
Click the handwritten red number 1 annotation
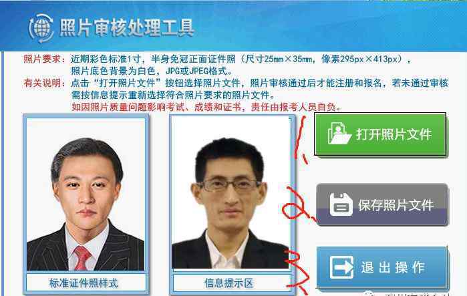tap(301, 140)
